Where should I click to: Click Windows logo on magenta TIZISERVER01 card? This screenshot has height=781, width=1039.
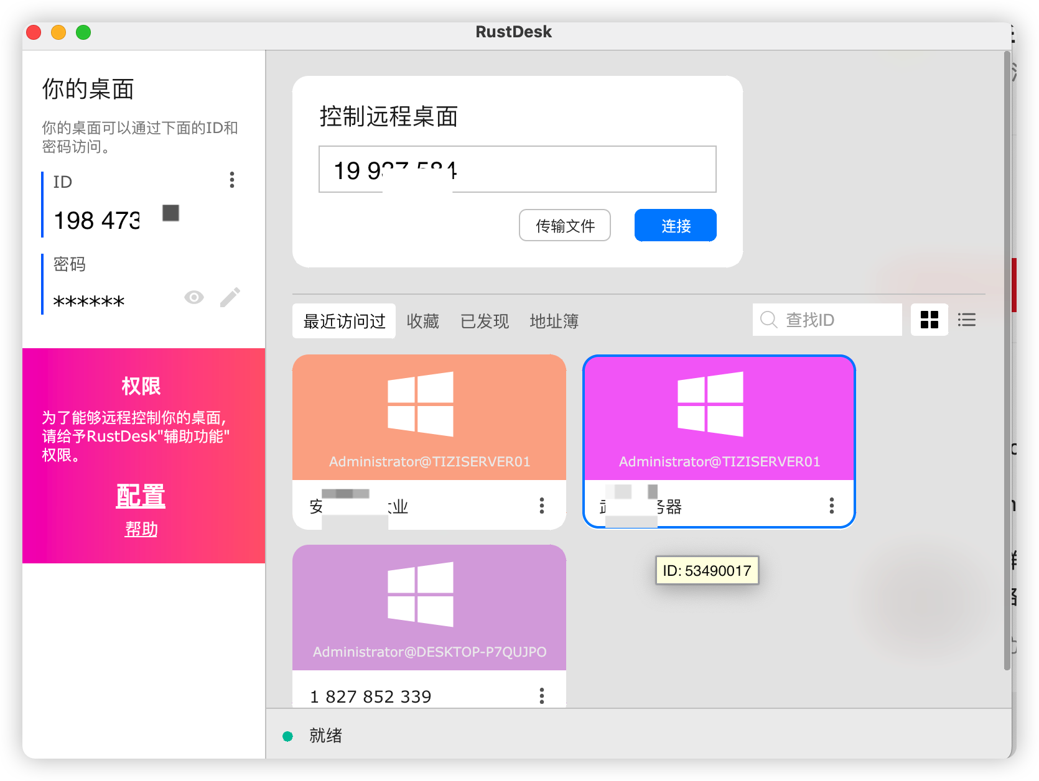[711, 404]
